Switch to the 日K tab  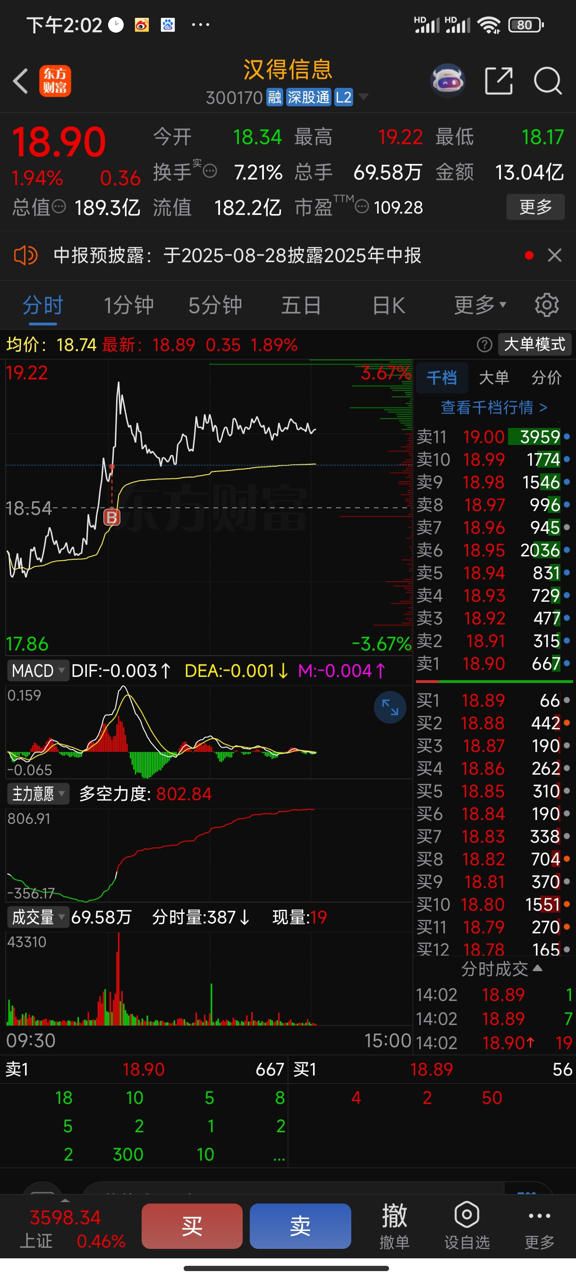tap(389, 305)
